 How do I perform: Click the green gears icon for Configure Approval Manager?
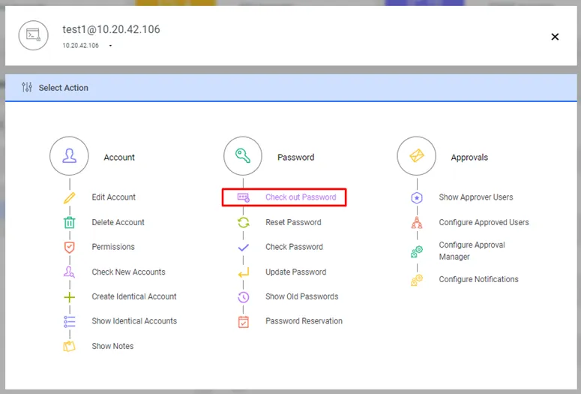coord(417,251)
